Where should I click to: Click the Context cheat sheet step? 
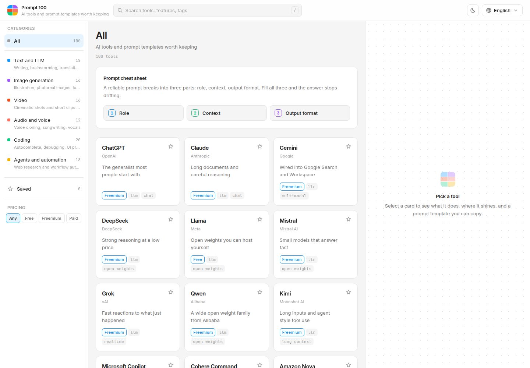pos(227,113)
